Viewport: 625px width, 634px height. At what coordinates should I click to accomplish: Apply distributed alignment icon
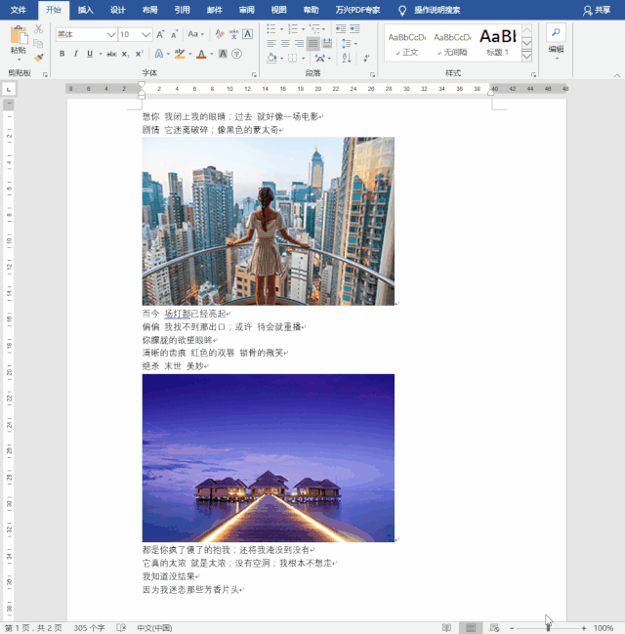point(327,43)
